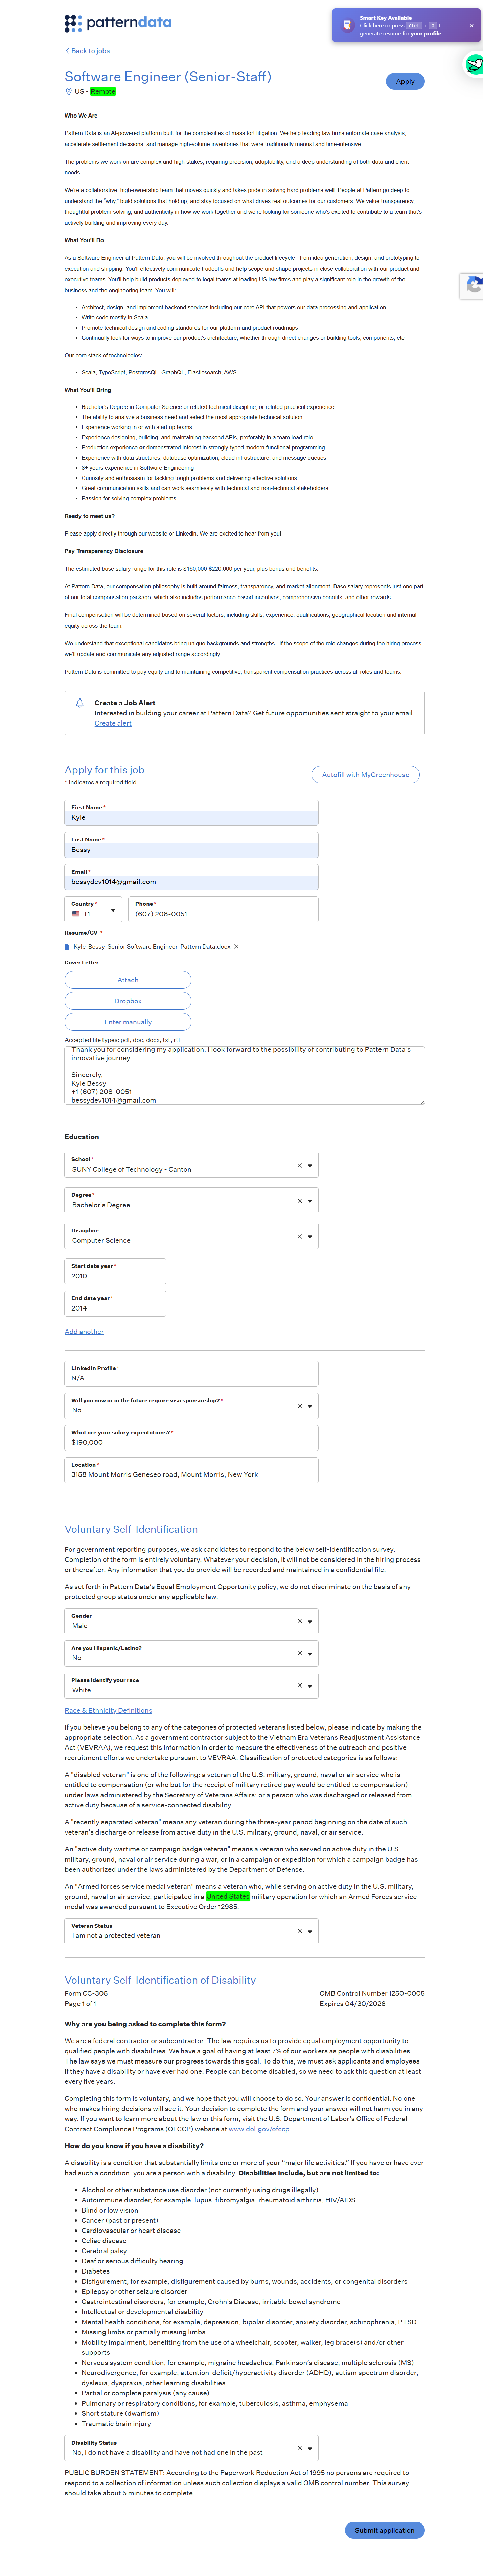The height and width of the screenshot is (2576, 483).
Task: Click the Dropbox cover letter button
Action: pyautogui.click(x=128, y=1001)
